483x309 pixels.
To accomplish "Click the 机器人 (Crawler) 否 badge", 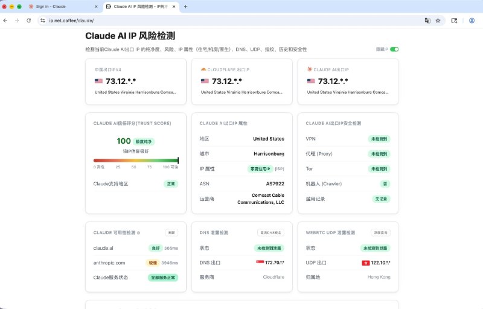I will tap(385, 183).
